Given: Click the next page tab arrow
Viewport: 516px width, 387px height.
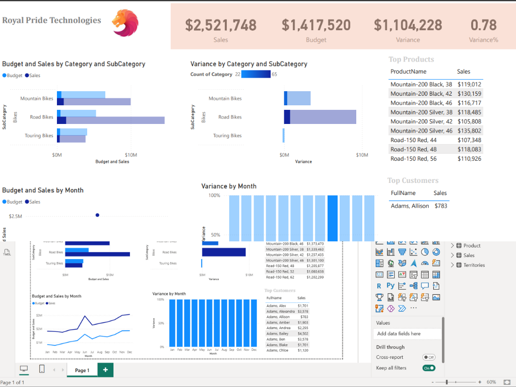Looking at the screenshot, I should [x=62, y=370].
